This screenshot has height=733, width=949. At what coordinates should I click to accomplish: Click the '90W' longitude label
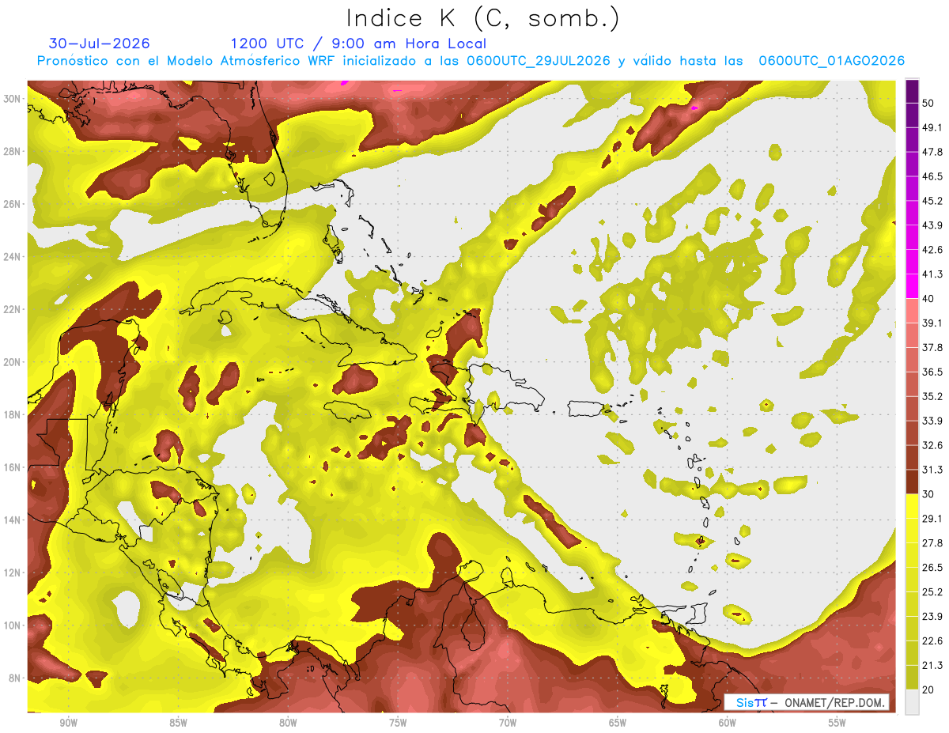[x=68, y=723]
